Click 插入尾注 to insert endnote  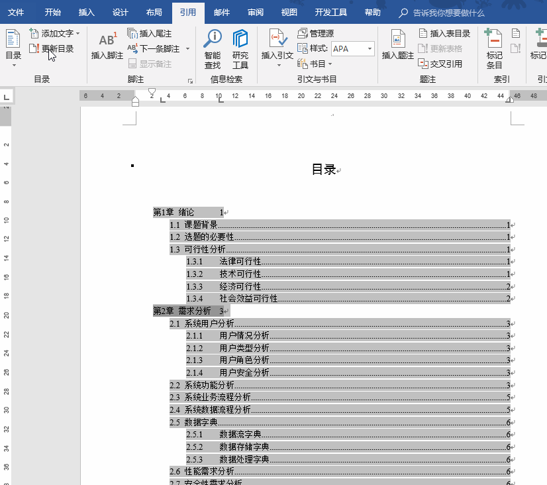point(149,34)
